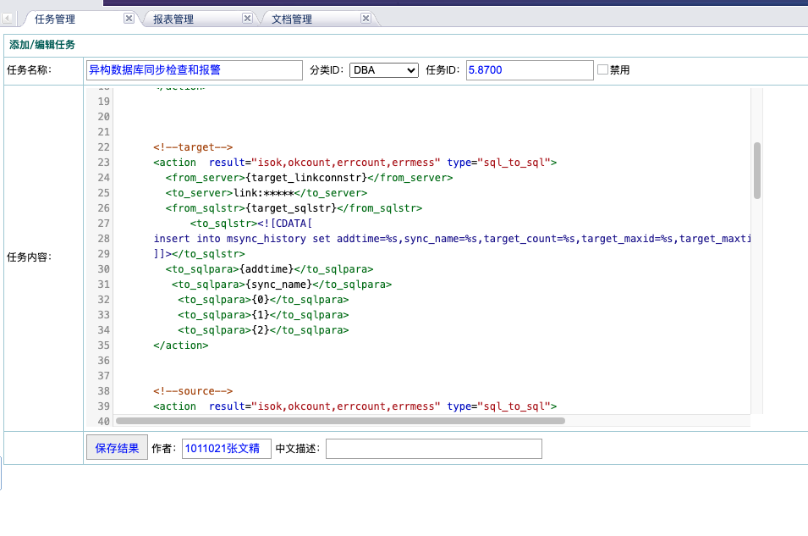Click the 任务ID field with 5.8700
Screen dimensions: 808x536
[529, 70]
